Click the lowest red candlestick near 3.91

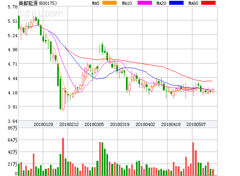pyautogui.click(x=63, y=99)
